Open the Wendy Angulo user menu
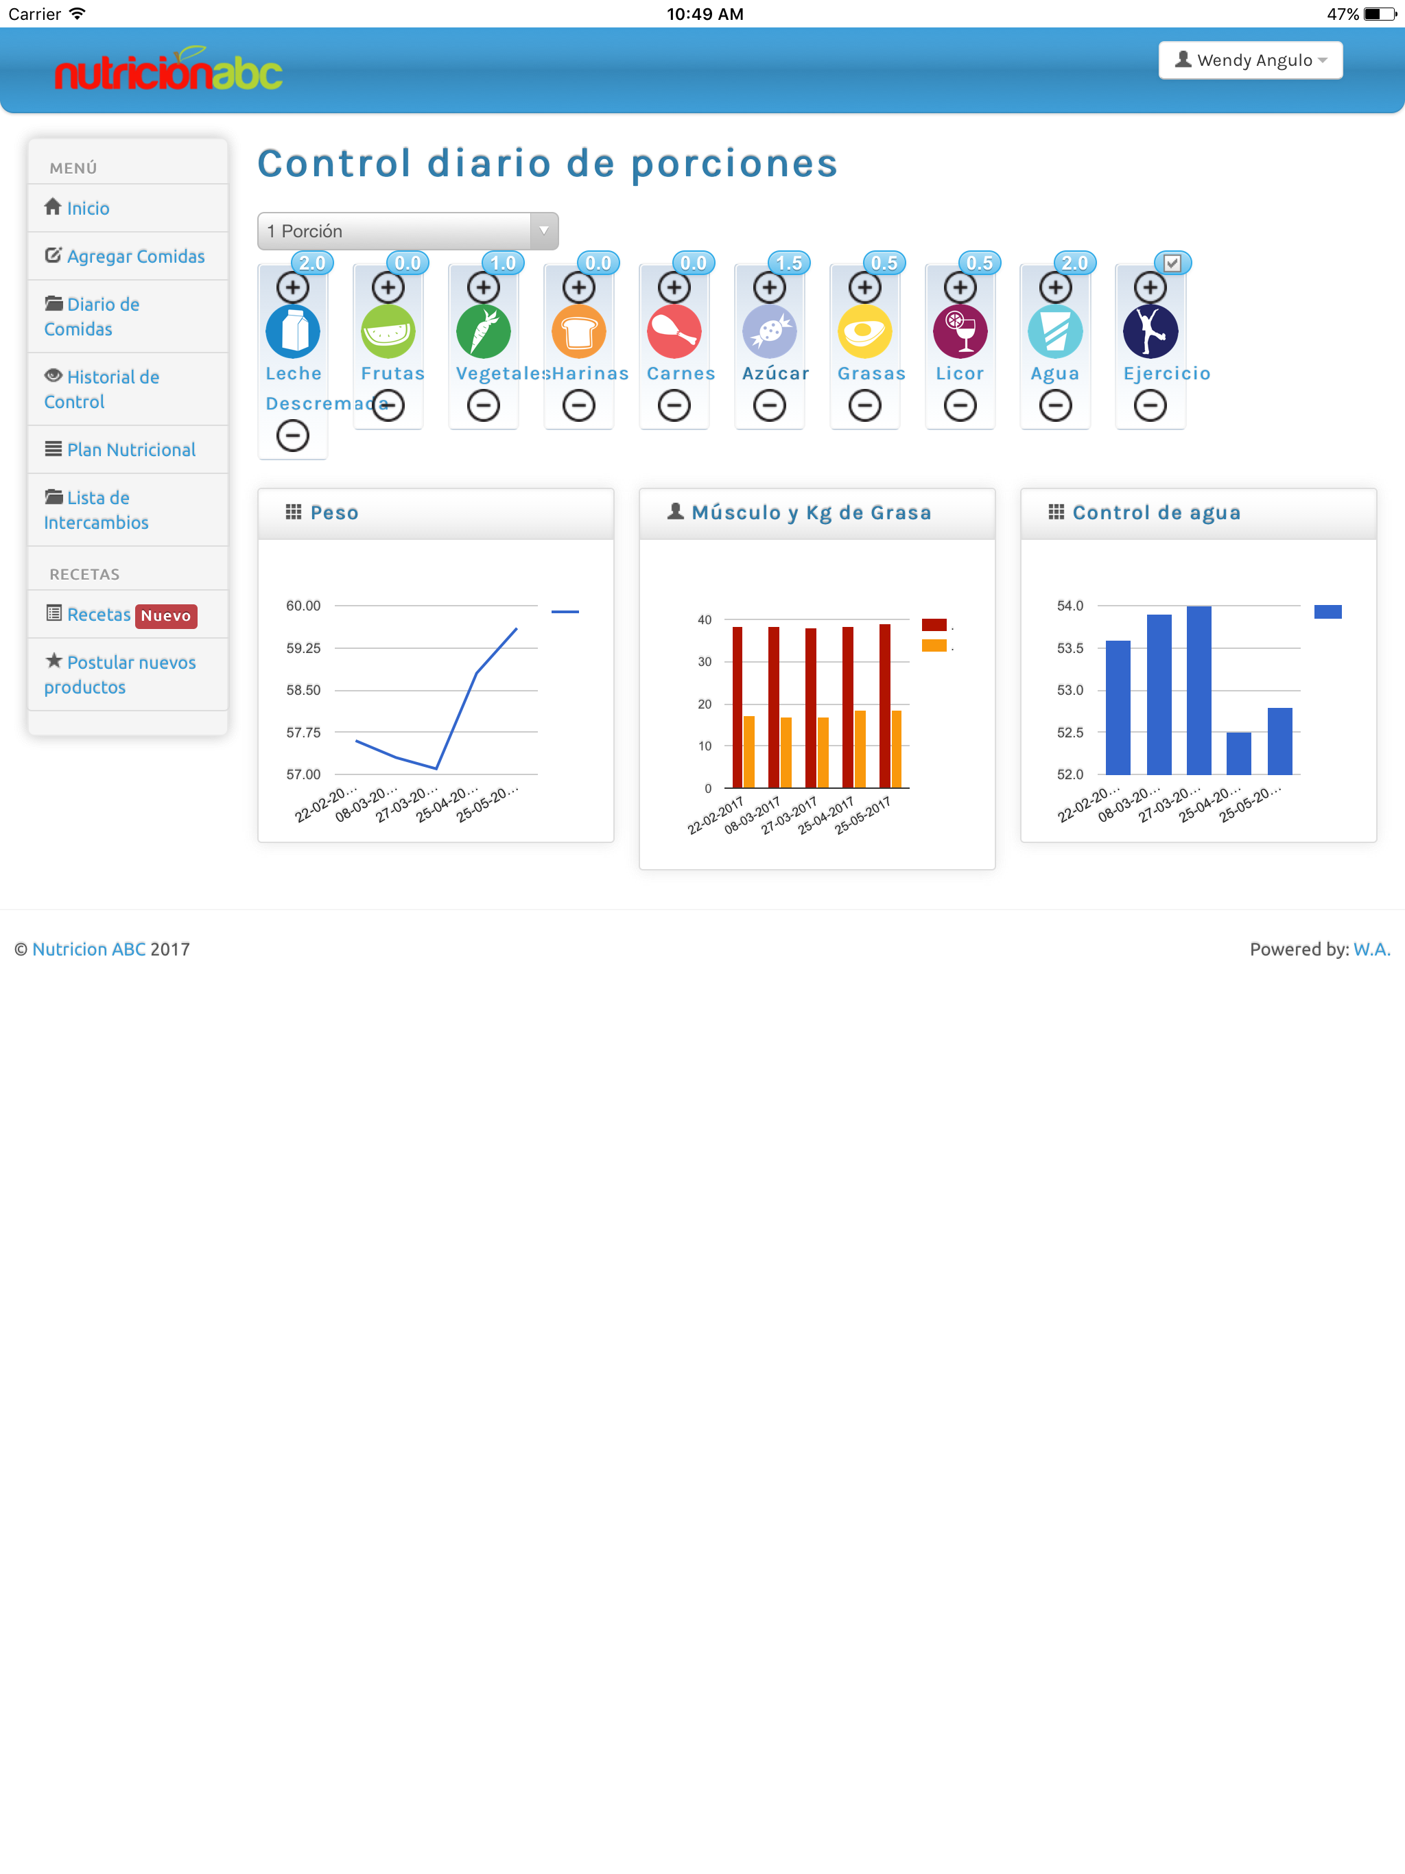 tap(1250, 60)
